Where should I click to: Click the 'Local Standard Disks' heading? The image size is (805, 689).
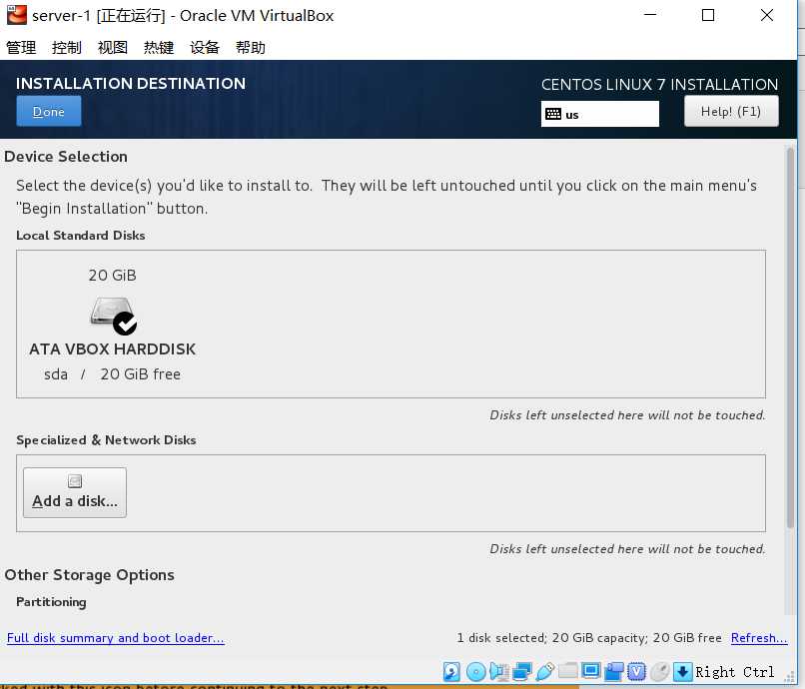pos(81,235)
